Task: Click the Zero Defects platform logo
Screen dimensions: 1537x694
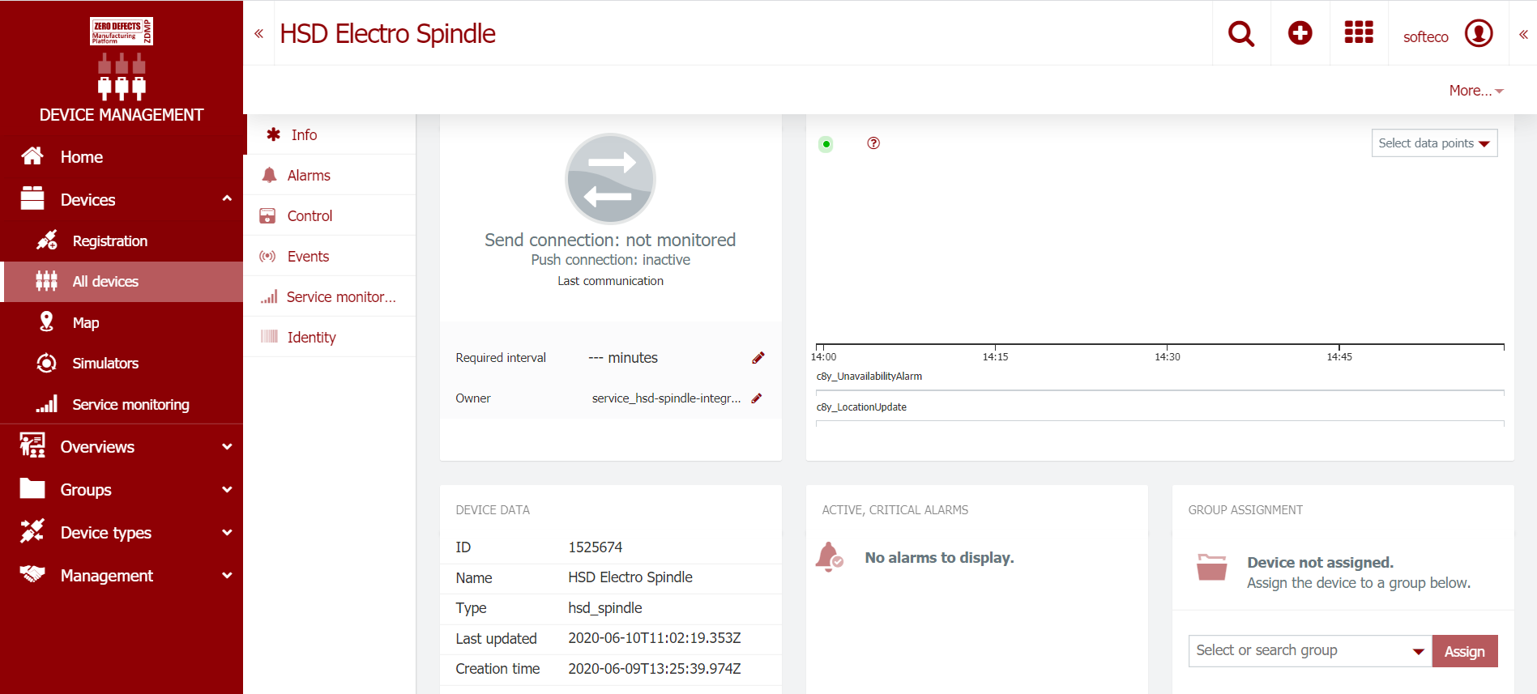Action: coord(122,32)
